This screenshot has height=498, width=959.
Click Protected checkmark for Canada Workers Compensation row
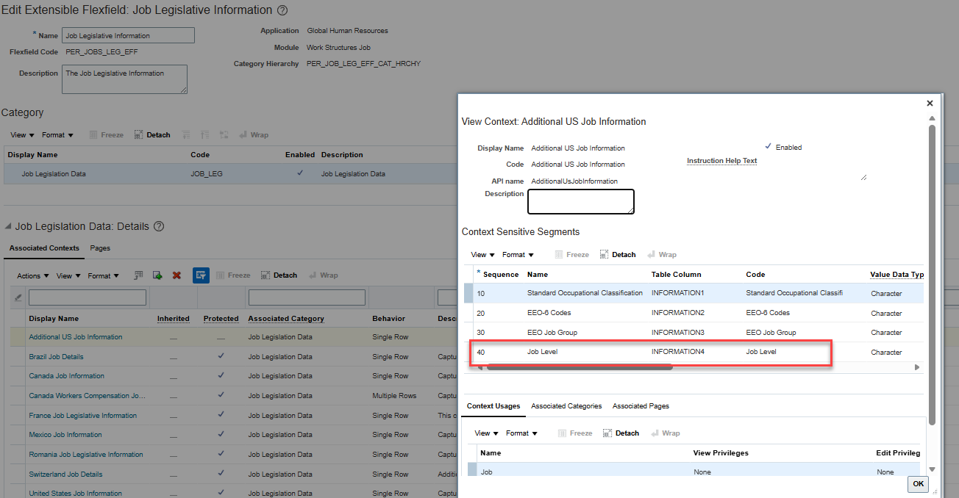[x=221, y=395]
